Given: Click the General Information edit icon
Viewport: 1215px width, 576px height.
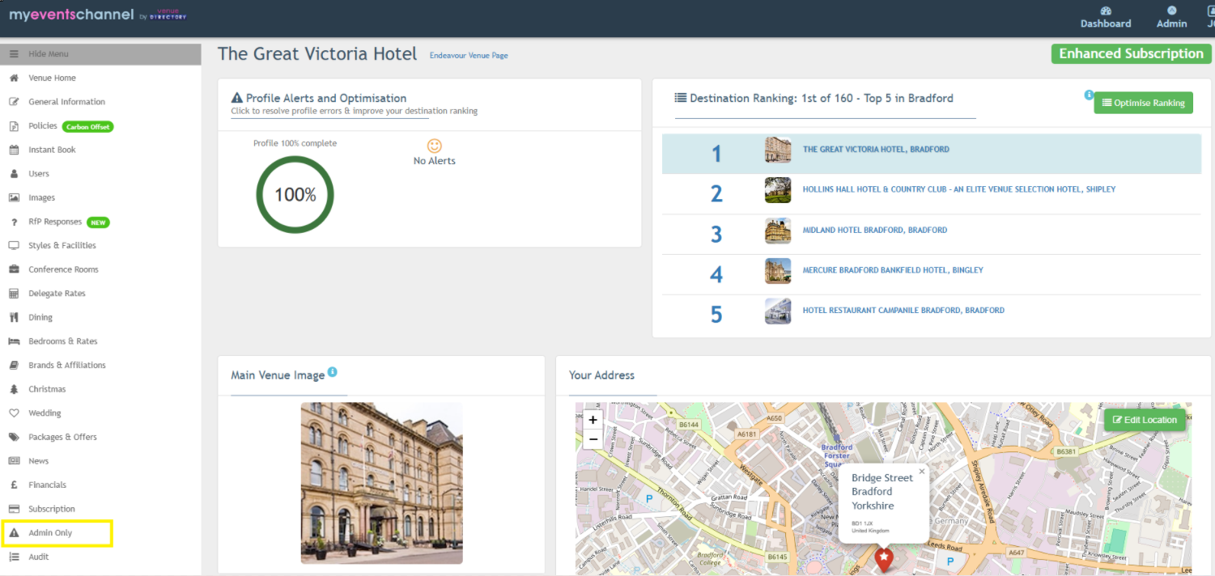Looking at the screenshot, I should 14,102.
